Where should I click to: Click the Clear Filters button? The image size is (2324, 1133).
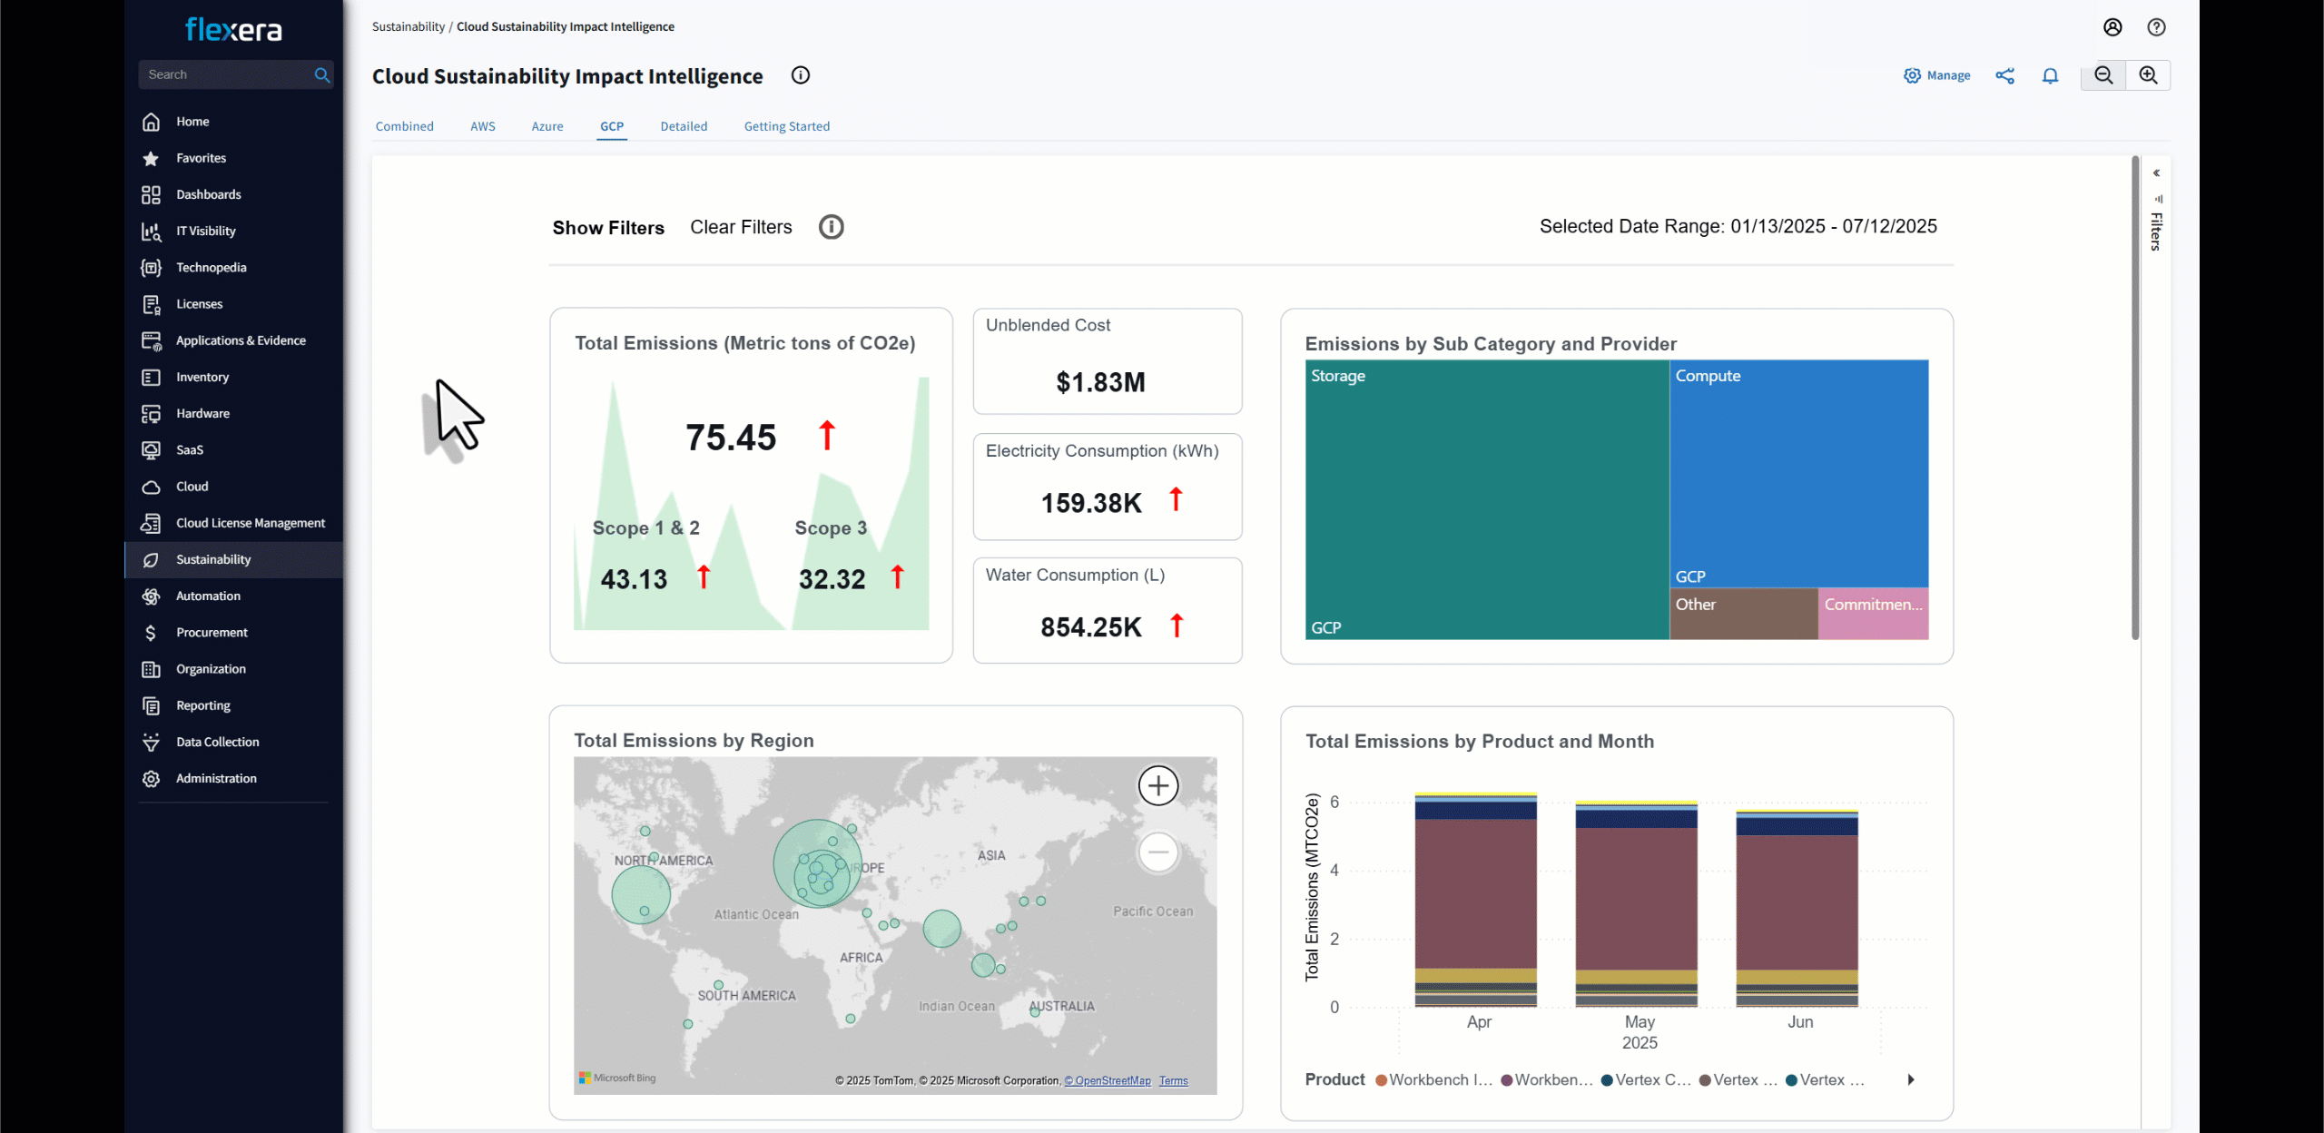point(741,227)
